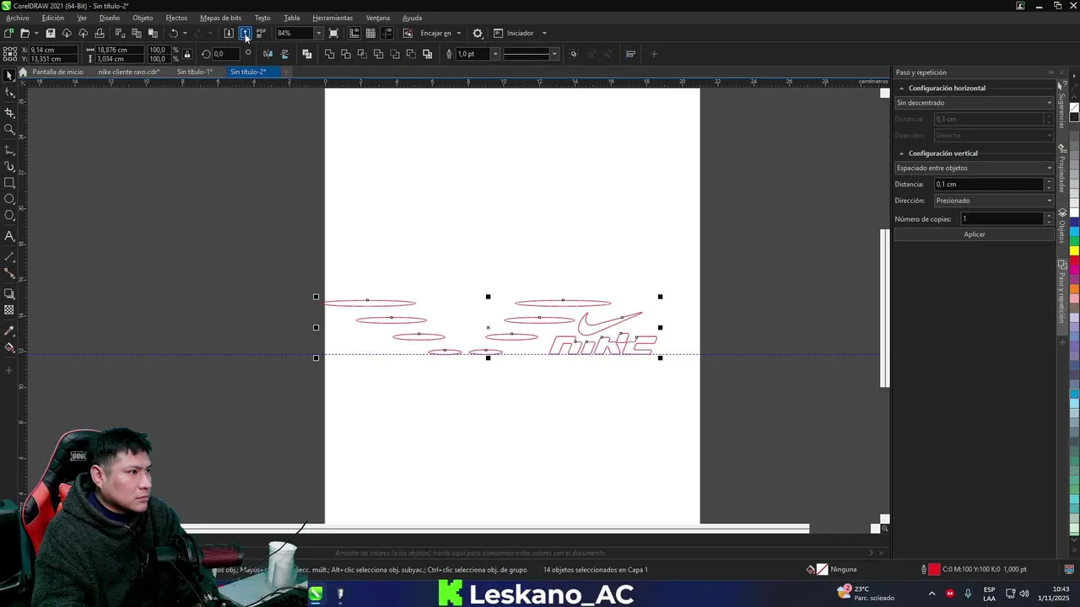This screenshot has height=607, width=1080.
Task: Click the Número de copias field
Action: coord(1002,218)
